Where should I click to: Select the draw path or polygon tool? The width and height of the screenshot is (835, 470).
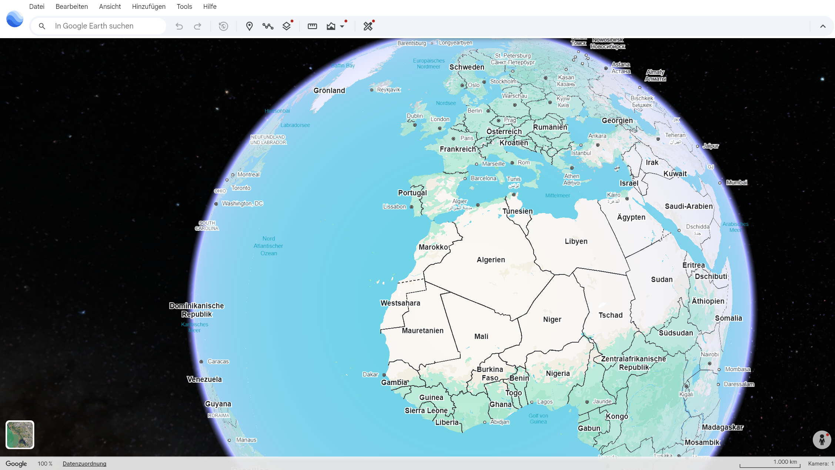click(268, 26)
